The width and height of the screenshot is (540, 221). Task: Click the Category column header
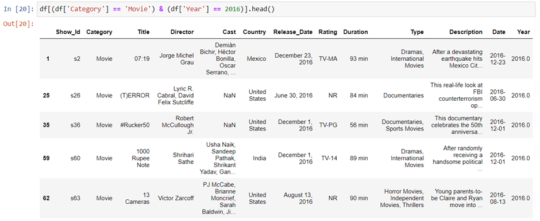pyautogui.click(x=99, y=32)
